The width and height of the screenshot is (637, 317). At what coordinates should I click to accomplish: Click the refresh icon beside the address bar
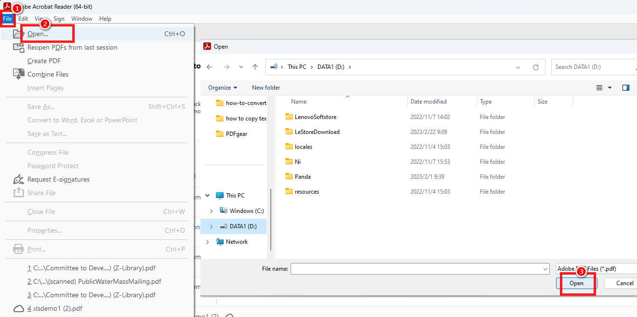(x=535, y=66)
